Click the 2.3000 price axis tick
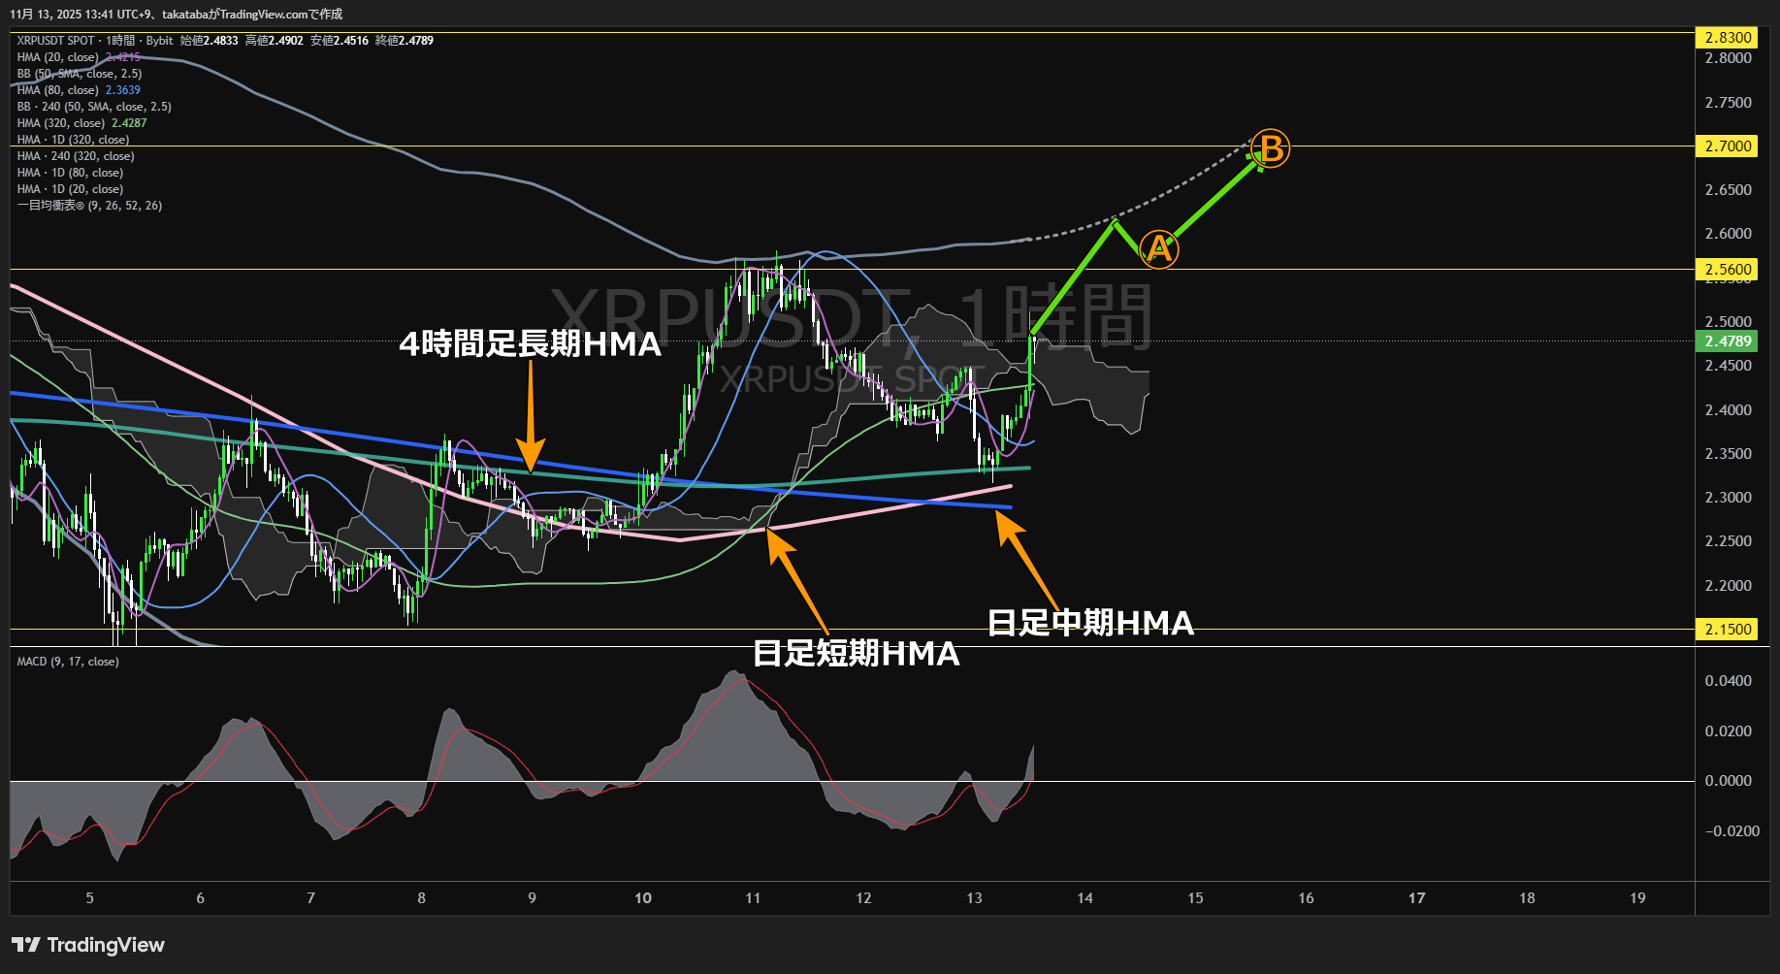 [x=1729, y=497]
